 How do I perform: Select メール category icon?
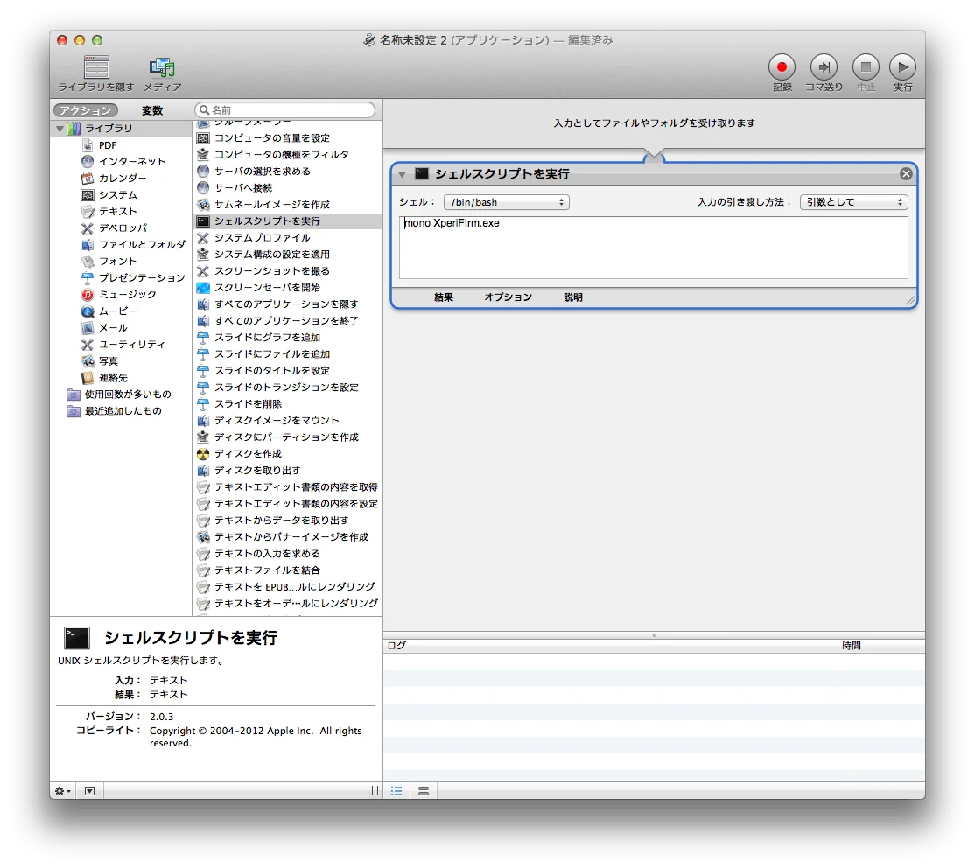tap(88, 327)
